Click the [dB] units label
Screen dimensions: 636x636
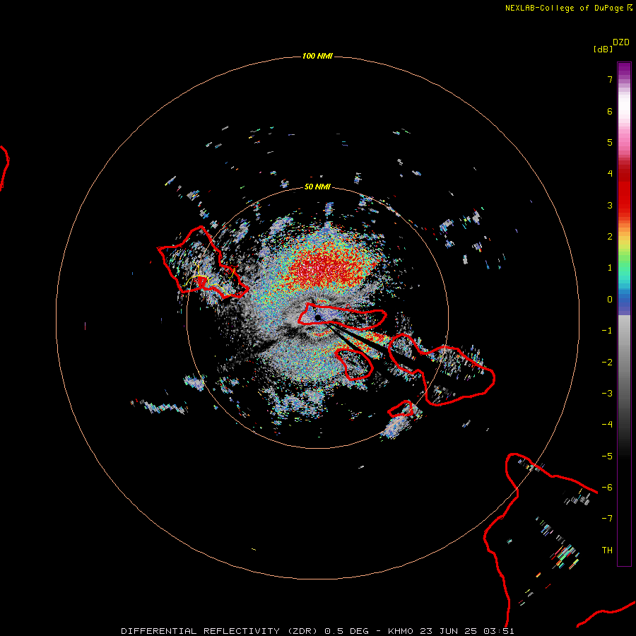tap(603, 49)
